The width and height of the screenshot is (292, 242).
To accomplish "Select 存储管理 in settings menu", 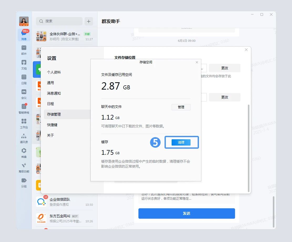I will [x=67, y=114].
